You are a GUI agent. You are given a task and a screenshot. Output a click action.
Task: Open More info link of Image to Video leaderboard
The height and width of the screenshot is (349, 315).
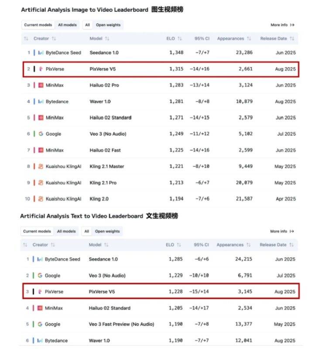pos(283,25)
